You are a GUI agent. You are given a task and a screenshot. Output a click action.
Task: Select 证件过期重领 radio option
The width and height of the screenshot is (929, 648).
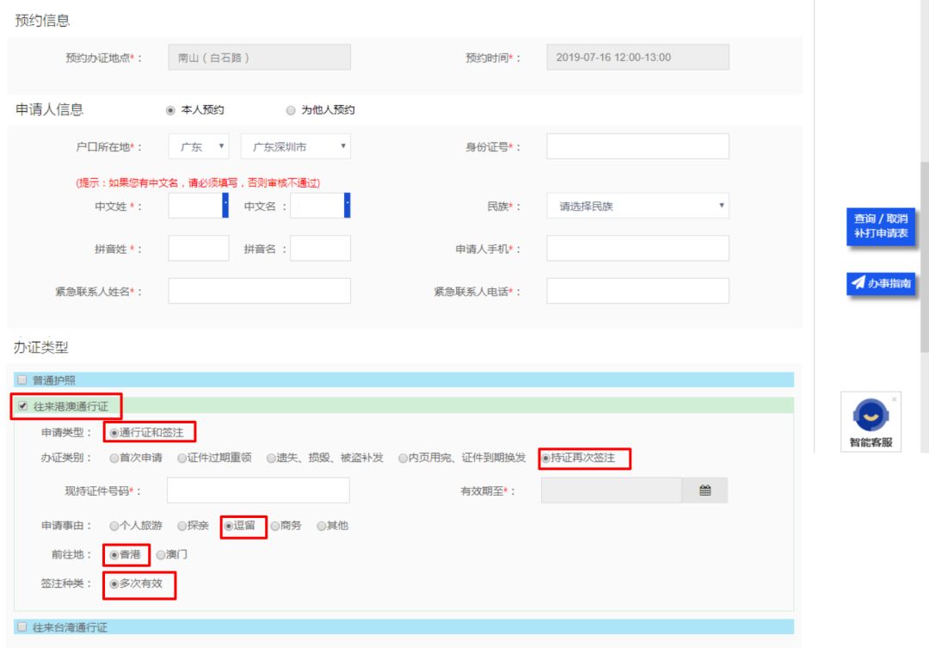tap(181, 459)
